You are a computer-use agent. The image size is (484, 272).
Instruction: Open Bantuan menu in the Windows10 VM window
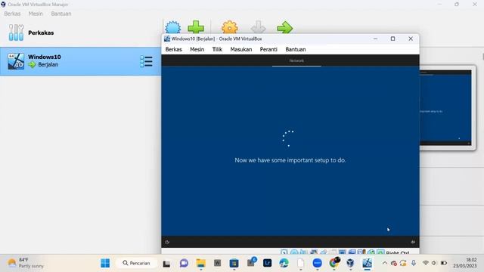[x=296, y=49]
